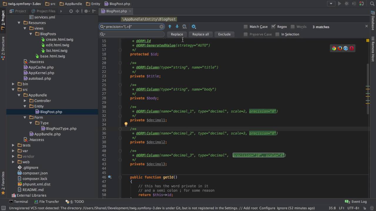Open in Chrome browser icon

(x=334, y=48)
